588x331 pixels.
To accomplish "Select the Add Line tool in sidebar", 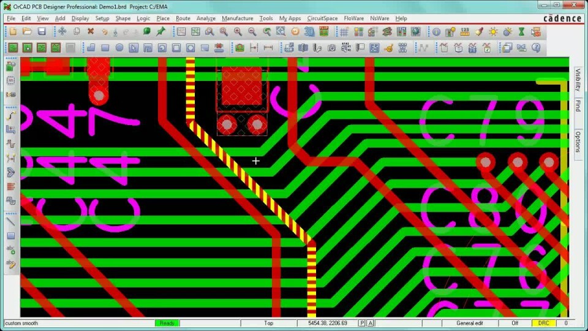I will (x=11, y=221).
